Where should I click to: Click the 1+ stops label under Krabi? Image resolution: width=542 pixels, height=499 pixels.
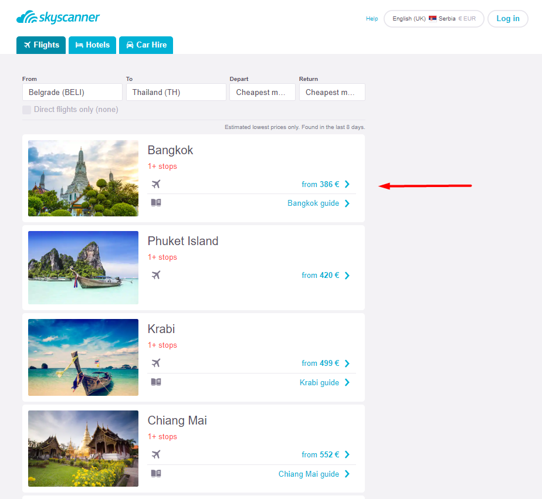[x=162, y=345]
